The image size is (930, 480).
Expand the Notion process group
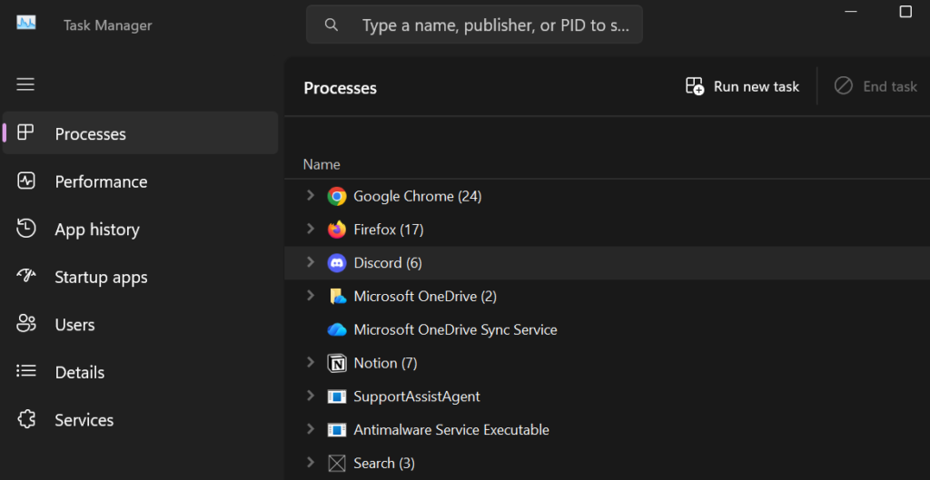311,361
